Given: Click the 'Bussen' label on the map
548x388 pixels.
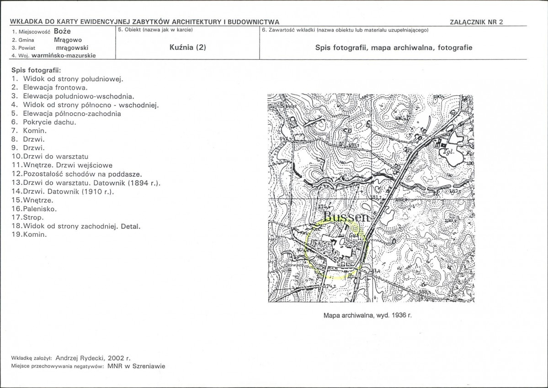Looking at the screenshot, I should [x=346, y=217].
